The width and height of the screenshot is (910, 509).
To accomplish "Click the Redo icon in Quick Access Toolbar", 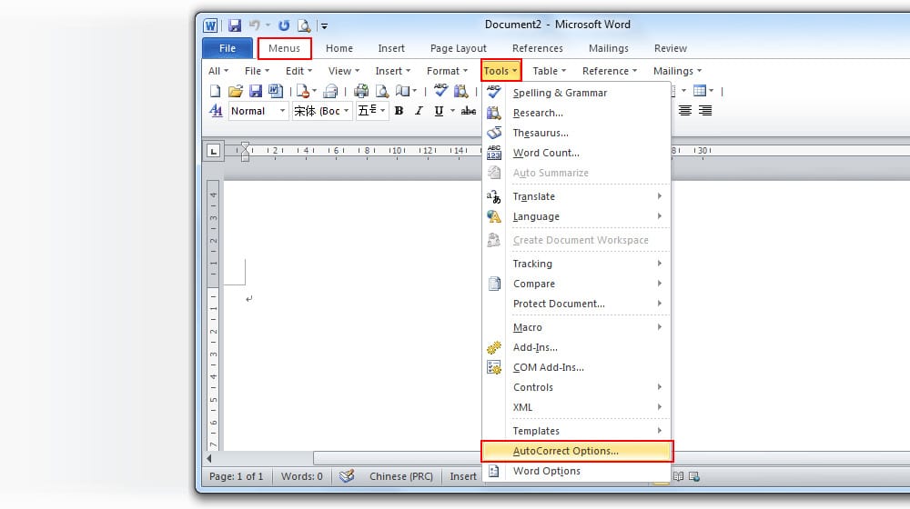I will click(x=284, y=25).
